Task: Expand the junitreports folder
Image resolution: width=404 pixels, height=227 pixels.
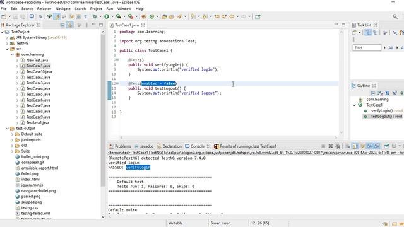Action: pyautogui.click(x=12, y=140)
